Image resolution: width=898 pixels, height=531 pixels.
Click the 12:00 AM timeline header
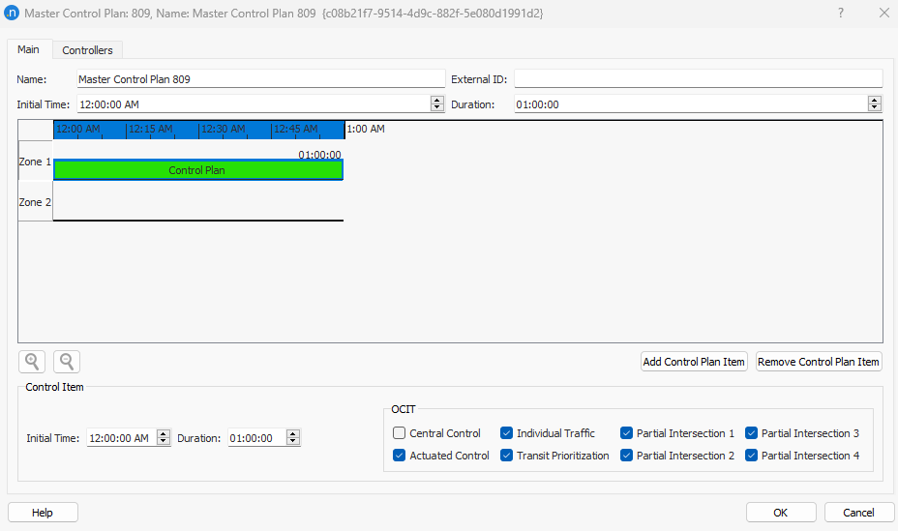(x=77, y=129)
